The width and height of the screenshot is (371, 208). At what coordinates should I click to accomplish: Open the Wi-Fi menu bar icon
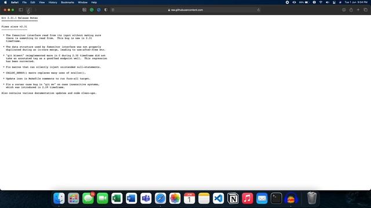pos(321,2)
